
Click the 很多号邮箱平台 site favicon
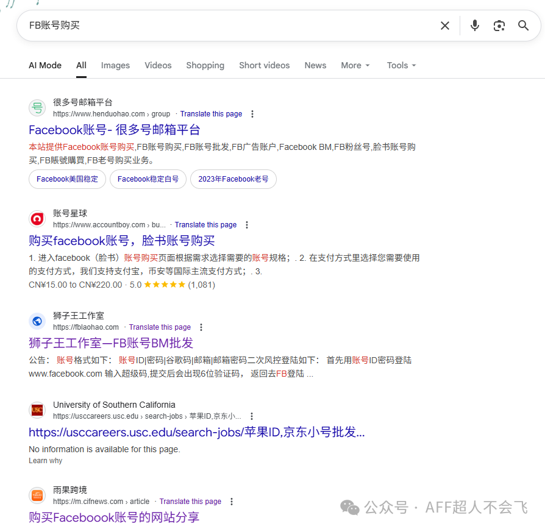[37, 107]
